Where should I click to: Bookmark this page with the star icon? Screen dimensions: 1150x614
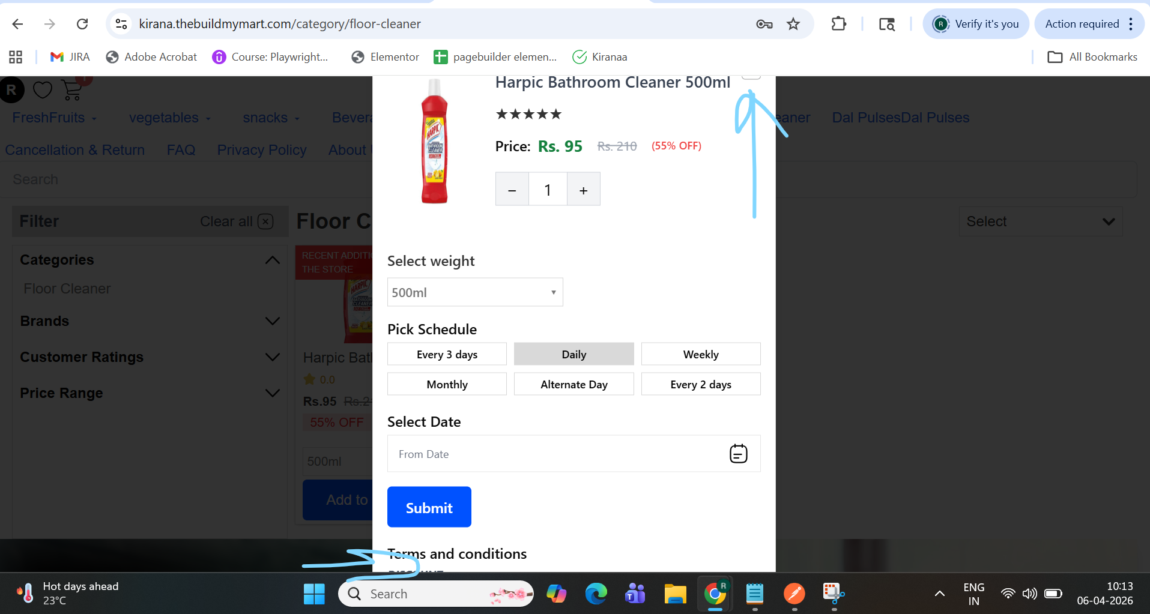(793, 24)
